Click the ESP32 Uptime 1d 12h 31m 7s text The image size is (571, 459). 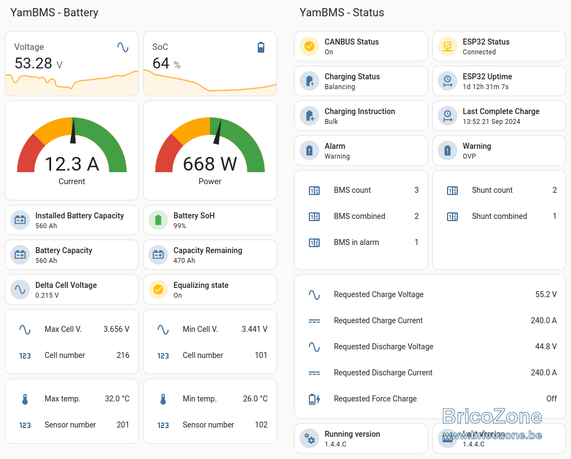point(486,87)
